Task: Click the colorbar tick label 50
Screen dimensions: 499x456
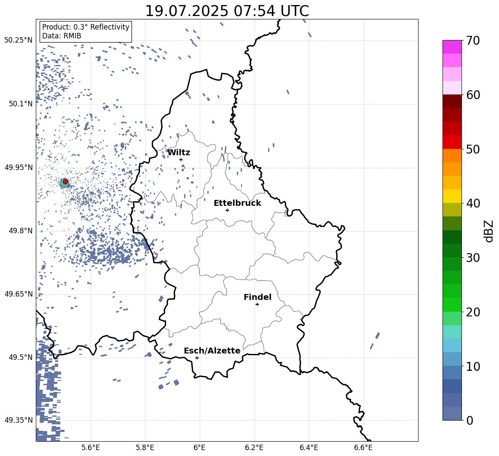Action: coord(473,149)
